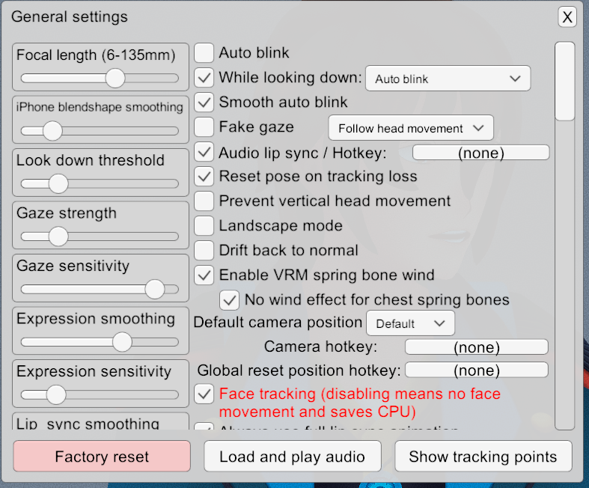589x488 pixels.
Task: Click the Focal length slider handle
Action: coord(115,78)
